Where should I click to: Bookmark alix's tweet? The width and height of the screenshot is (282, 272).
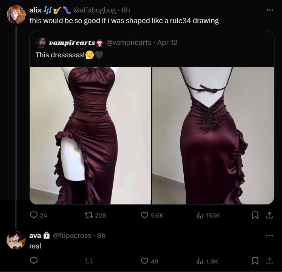pos(255,215)
